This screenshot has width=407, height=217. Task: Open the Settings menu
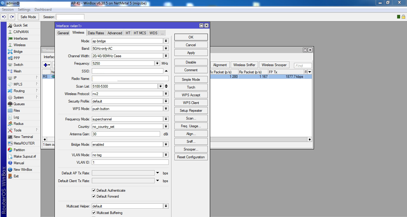coord(24,9)
